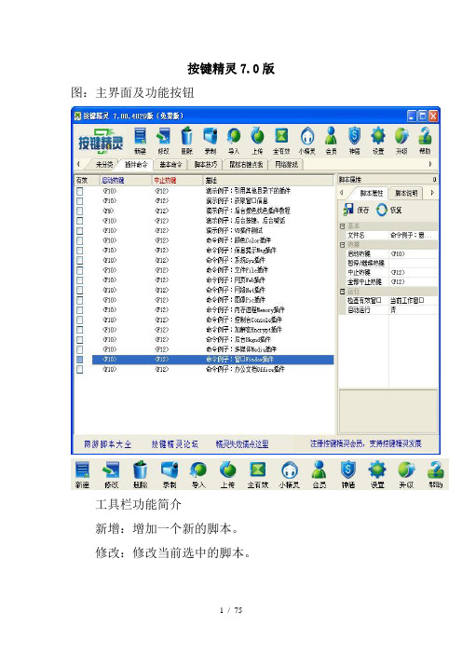
Task: Check the 控制台Console插件 row box
Action: [x=80, y=320]
